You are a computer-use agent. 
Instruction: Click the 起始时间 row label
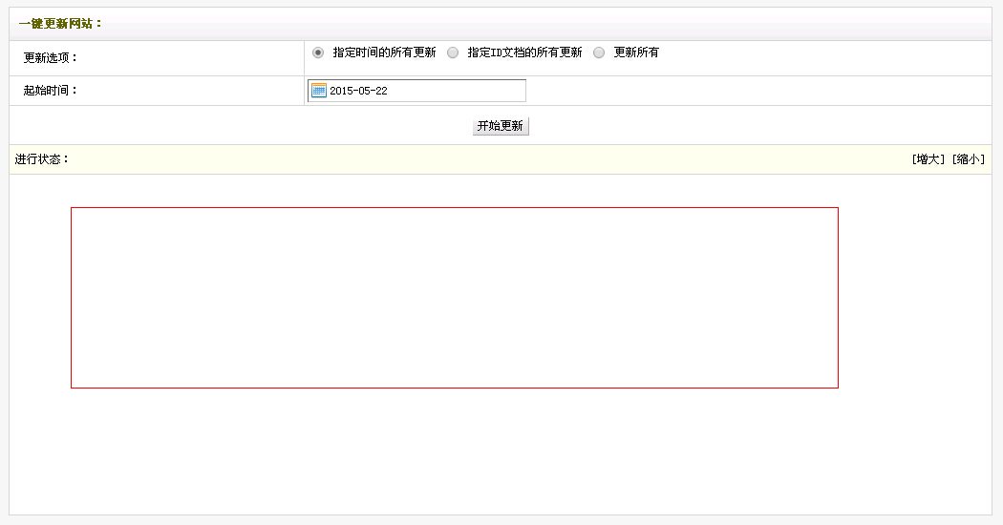click(x=51, y=91)
